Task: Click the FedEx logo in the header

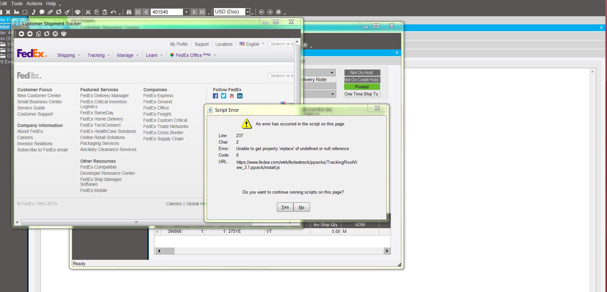Action: coord(32,54)
